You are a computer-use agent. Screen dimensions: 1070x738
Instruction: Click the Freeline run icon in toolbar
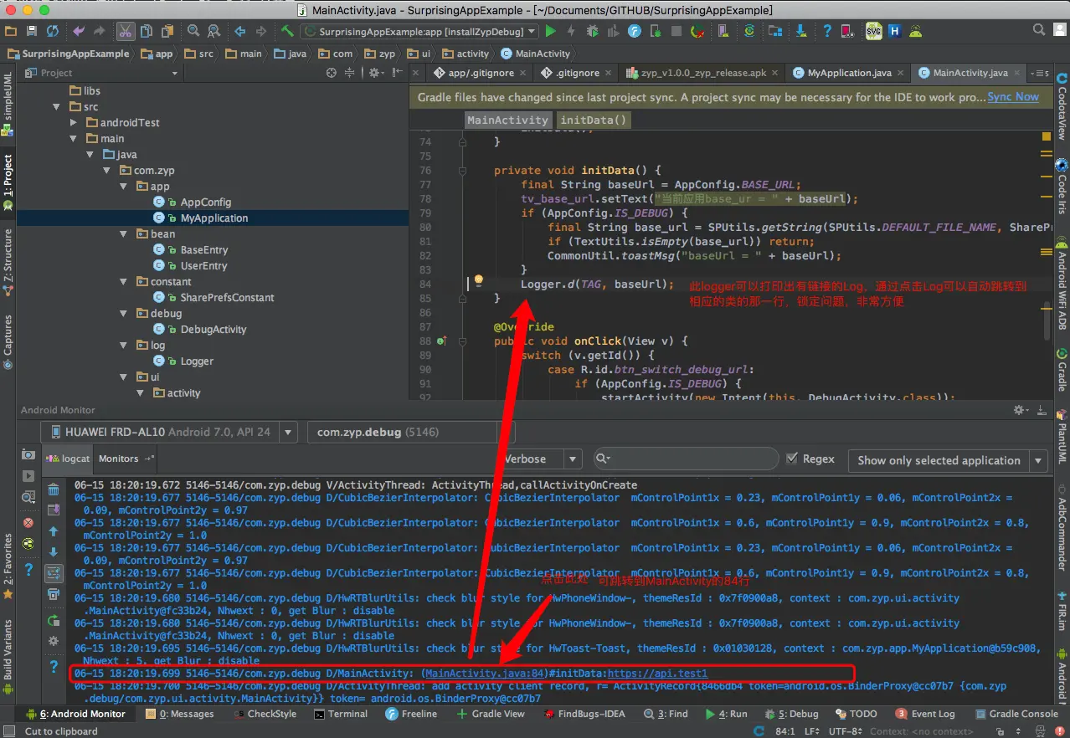[635, 31]
